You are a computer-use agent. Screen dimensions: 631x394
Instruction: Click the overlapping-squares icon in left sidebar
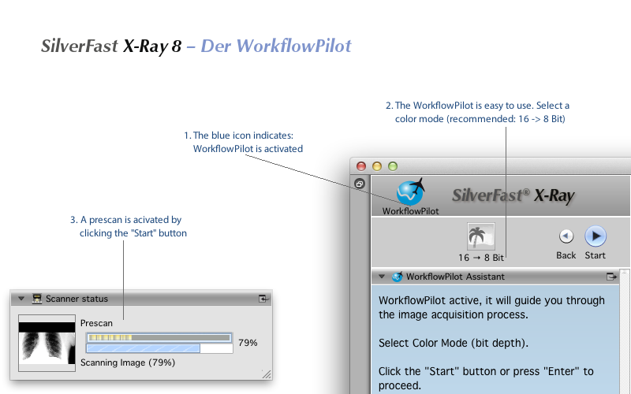click(360, 184)
